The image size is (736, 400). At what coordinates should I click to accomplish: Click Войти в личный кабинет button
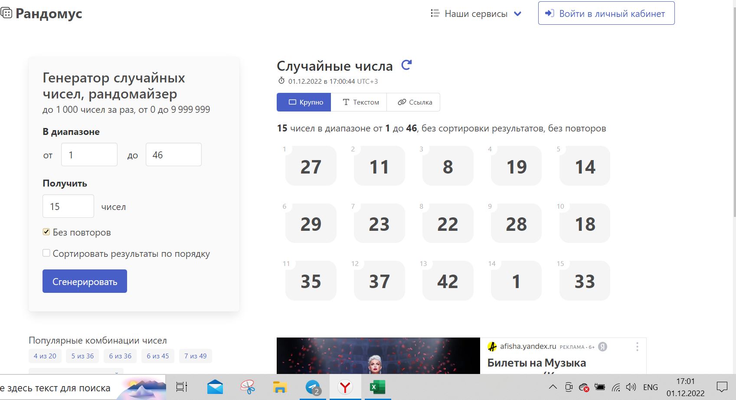[606, 13]
